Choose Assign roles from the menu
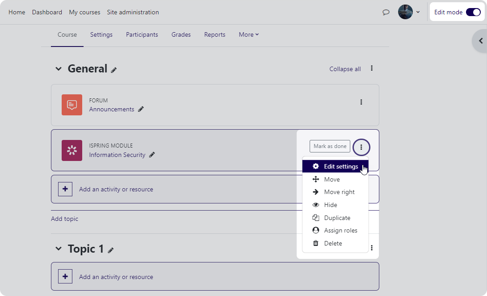The width and height of the screenshot is (487, 296). coord(336,230)
